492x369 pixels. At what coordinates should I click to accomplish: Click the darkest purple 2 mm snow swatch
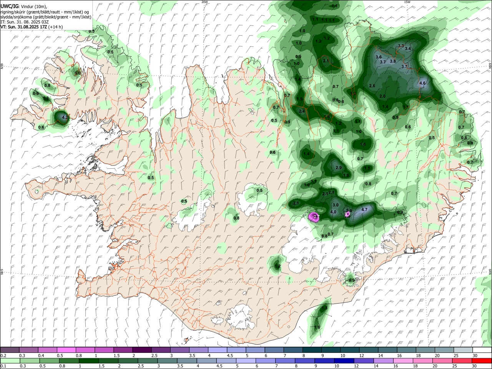tap(142, 350)
